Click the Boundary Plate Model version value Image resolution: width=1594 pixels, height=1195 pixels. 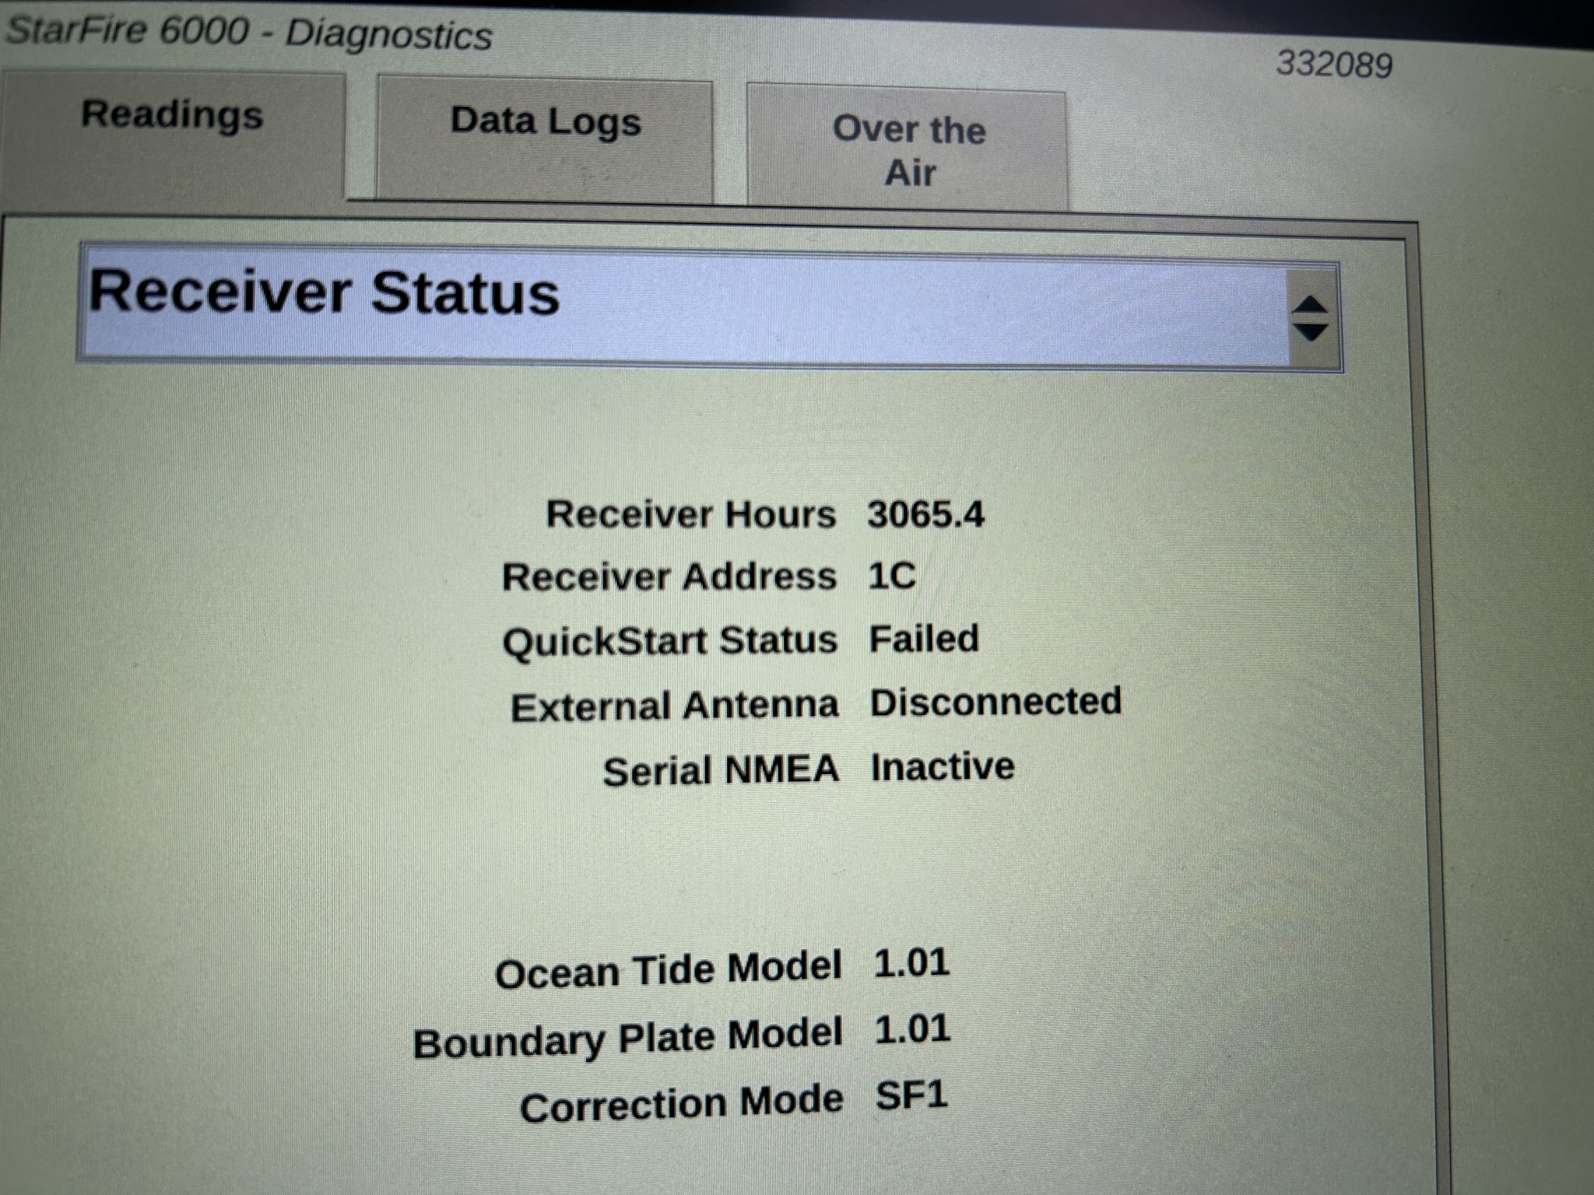coord(912,1030)
